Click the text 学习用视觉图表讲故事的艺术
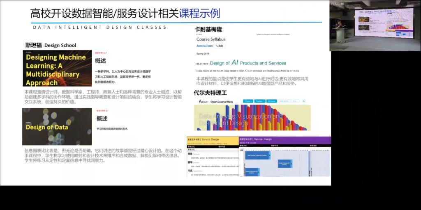The height and width of the screenshot is (210, 421). pos(113,129)
